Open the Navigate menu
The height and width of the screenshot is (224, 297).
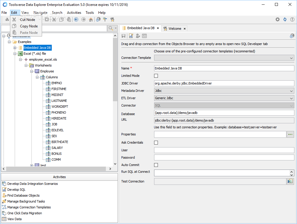tap(40, 13)
